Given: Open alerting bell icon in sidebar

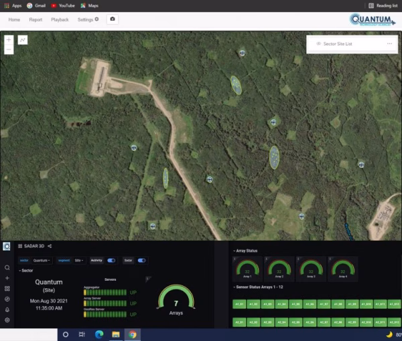Looking at the screenshot, I should pyautogui.click(x=7, y=310).
